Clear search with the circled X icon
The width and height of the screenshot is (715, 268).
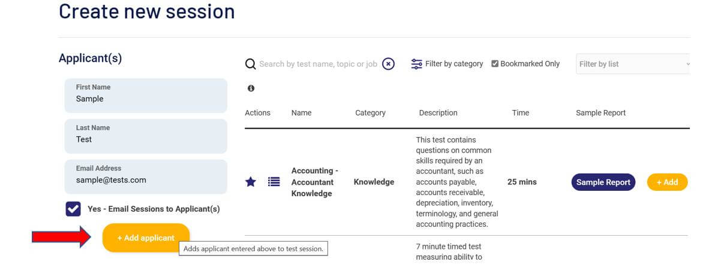(x=388, y=63)
